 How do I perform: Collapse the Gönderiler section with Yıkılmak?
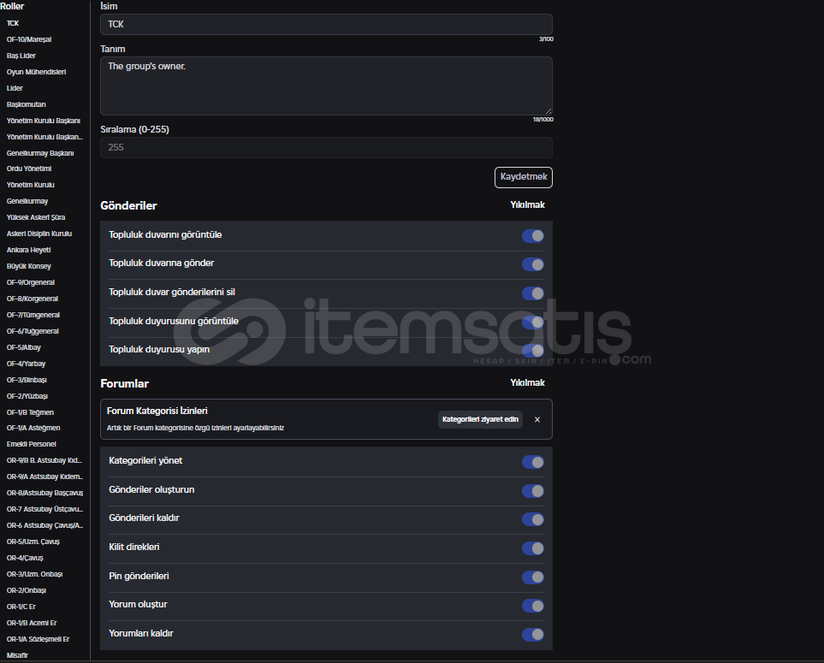point(527,205)
